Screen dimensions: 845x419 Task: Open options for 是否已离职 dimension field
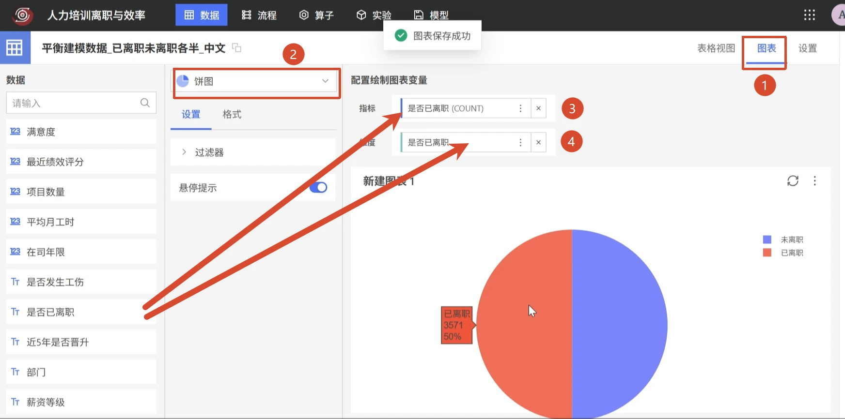(520, 142)
